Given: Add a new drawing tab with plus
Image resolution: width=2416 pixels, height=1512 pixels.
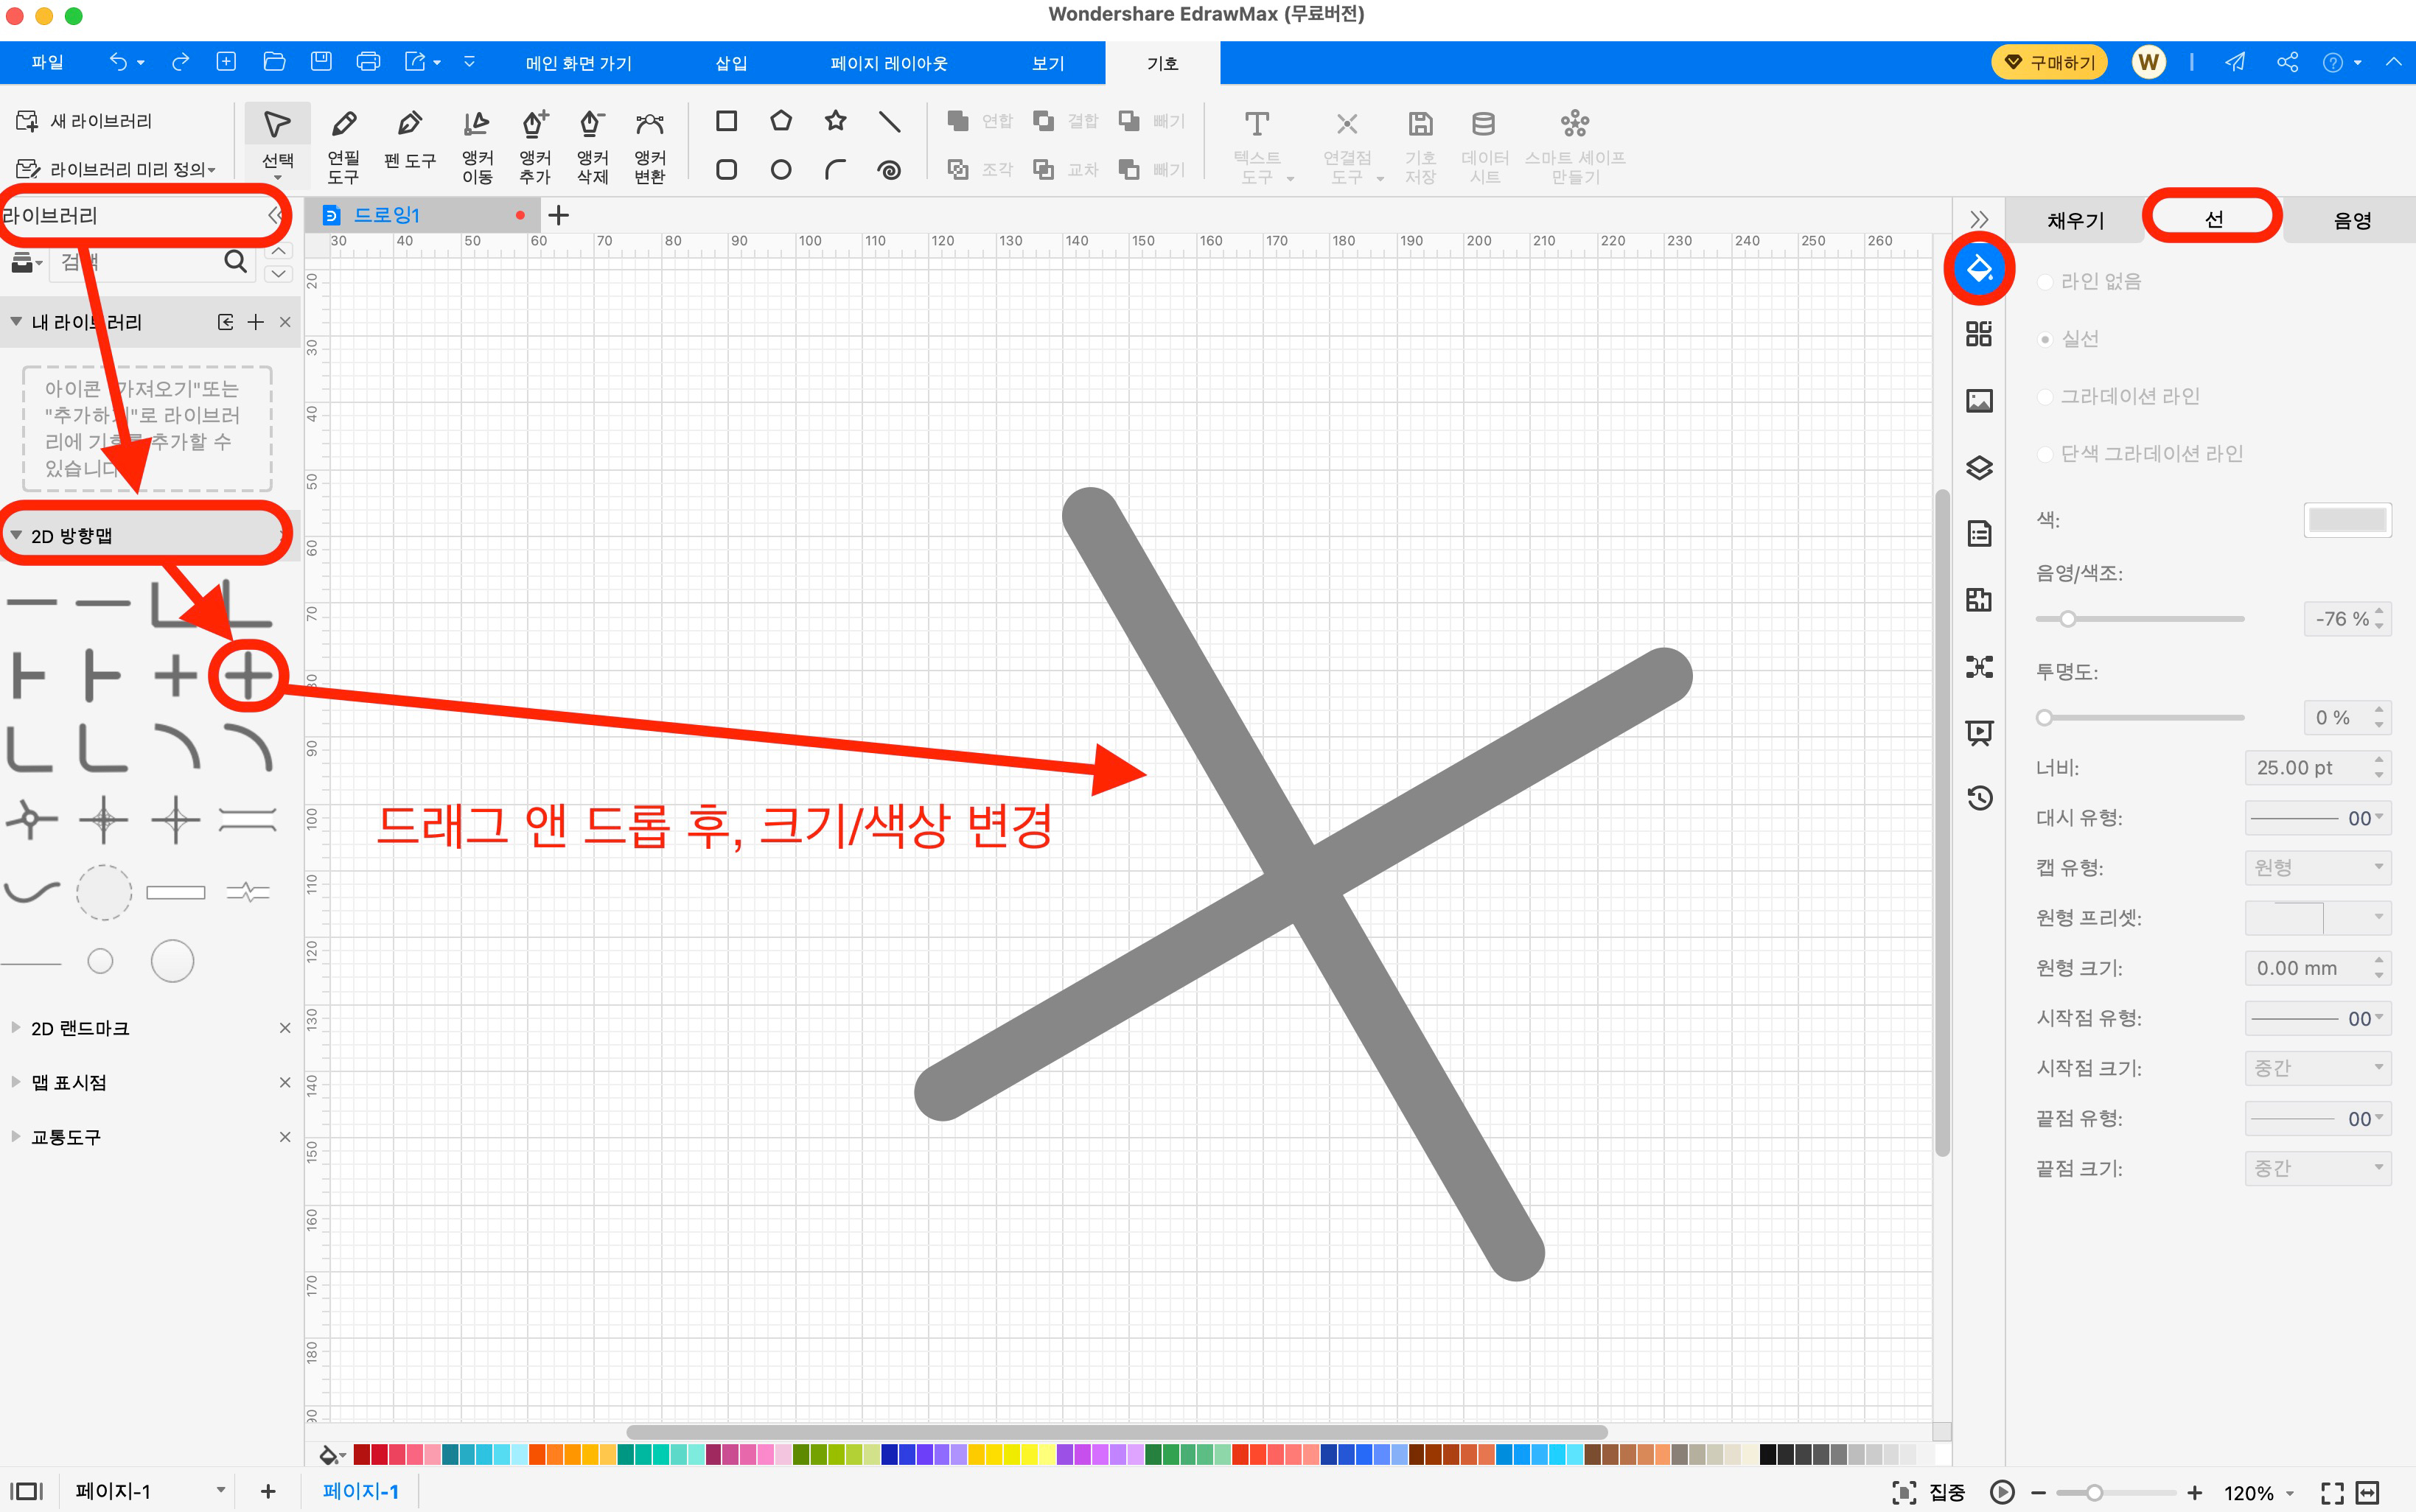Looking at the screenshot, I should click(x=559, y=215).
